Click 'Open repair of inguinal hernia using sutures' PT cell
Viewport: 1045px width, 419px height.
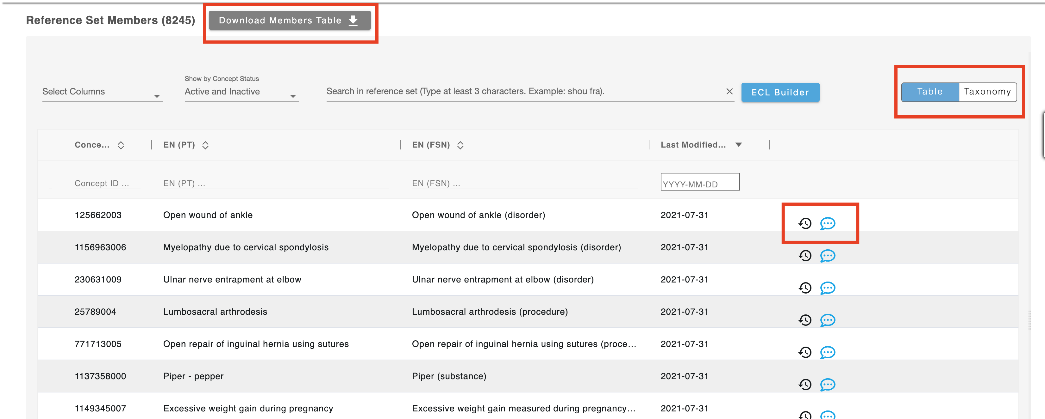(x=256, y=344)
